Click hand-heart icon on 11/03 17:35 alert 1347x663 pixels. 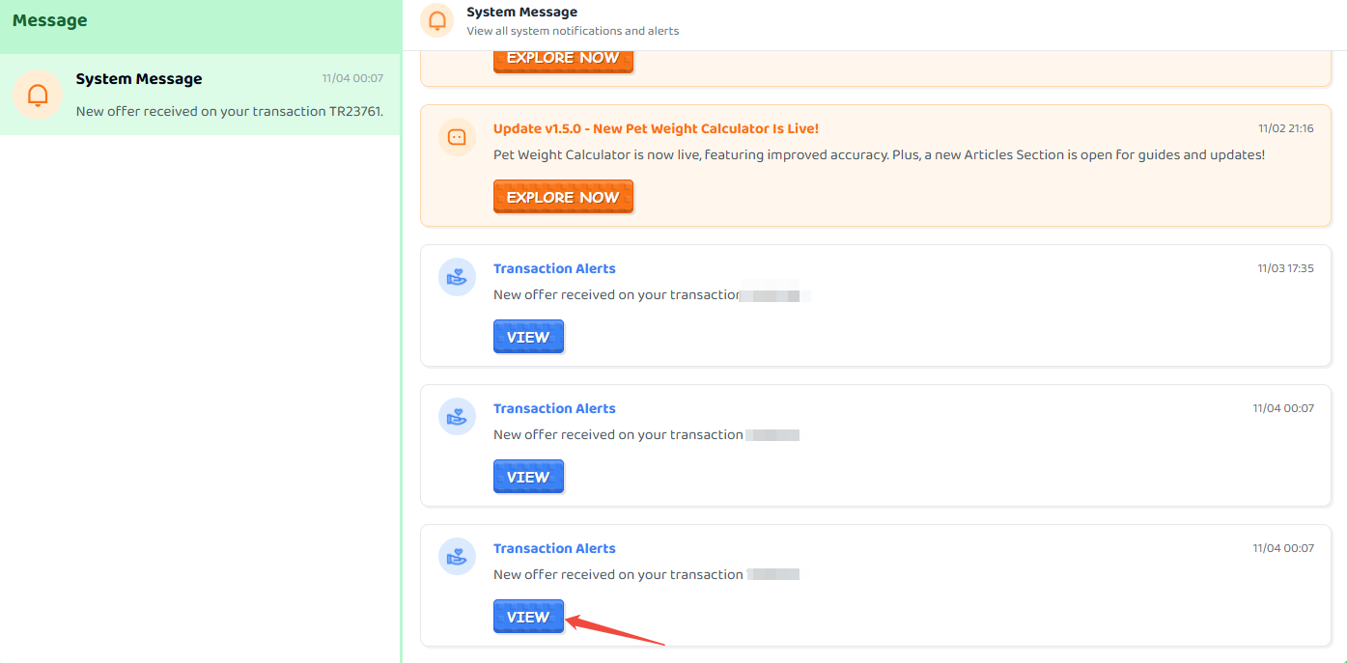click(458, 277)
